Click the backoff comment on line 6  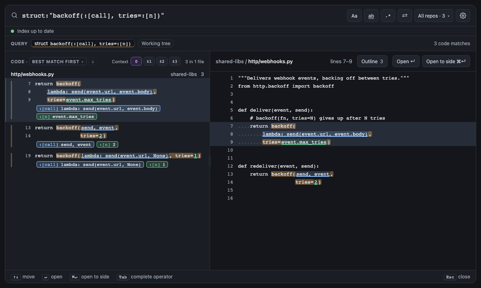pos(317,118)
